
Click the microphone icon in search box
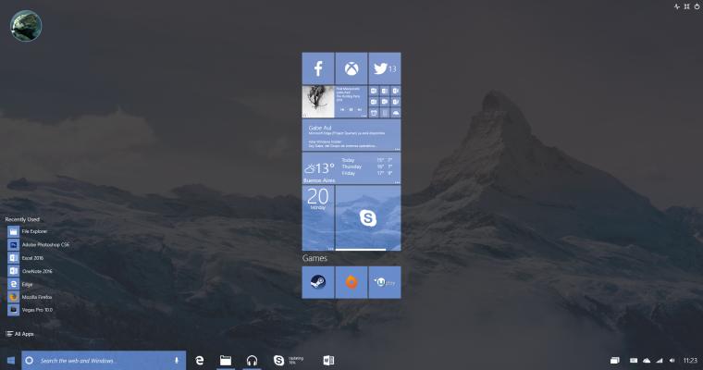point(176,361)
